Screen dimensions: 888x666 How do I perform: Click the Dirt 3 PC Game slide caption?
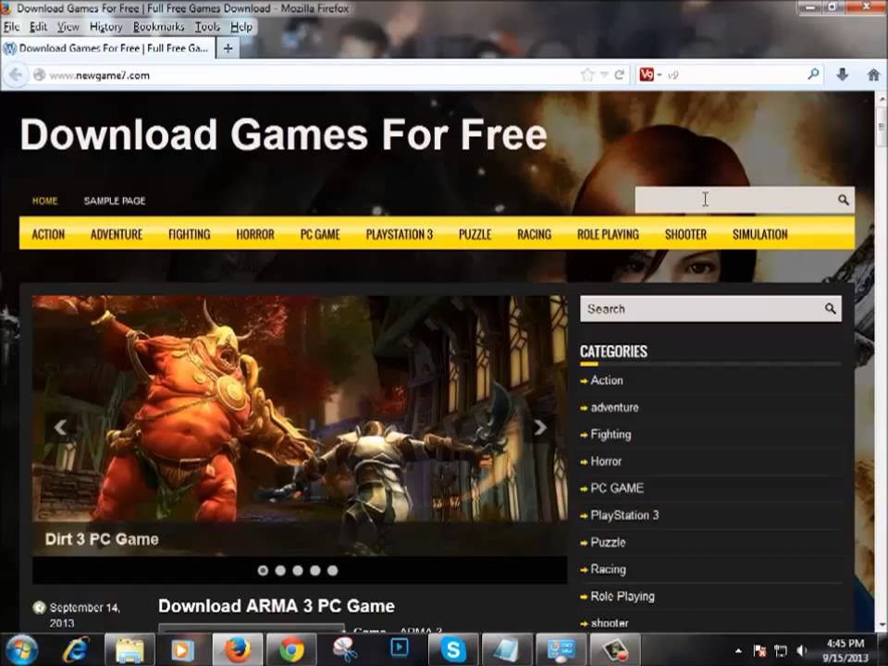tap(102, 538)
